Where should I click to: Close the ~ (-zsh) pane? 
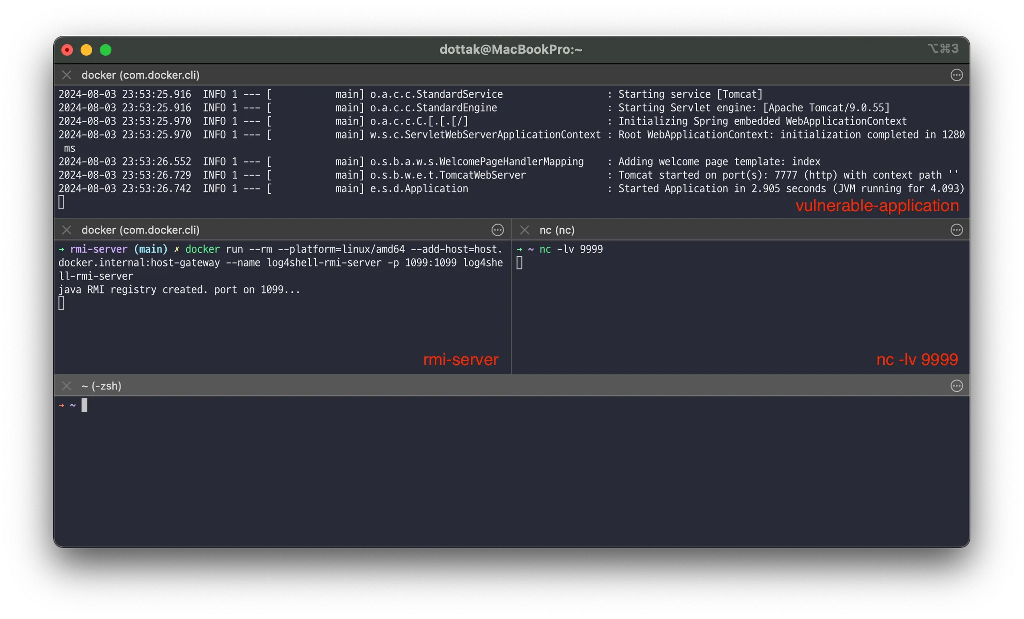click(x=66, y=386)
